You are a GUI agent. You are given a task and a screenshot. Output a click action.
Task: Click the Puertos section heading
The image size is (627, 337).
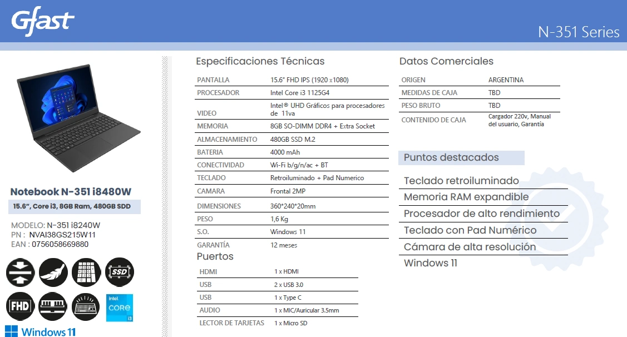tap(215, 256)
